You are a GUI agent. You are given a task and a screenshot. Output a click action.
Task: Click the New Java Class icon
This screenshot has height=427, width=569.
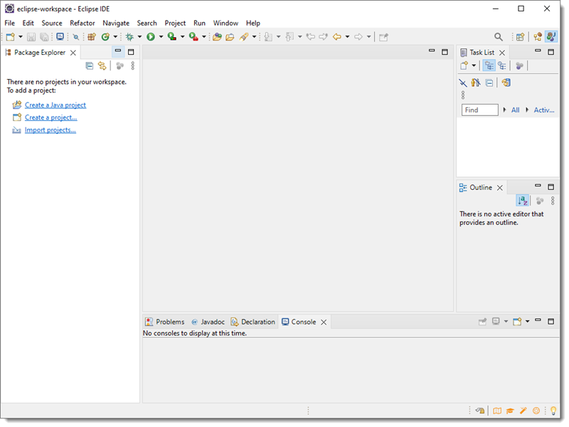(105, 37)
